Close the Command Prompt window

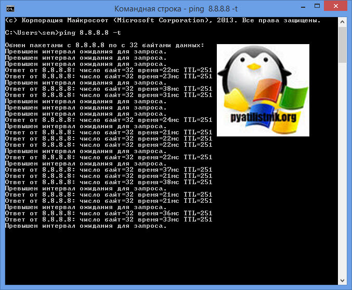[336, 7]
